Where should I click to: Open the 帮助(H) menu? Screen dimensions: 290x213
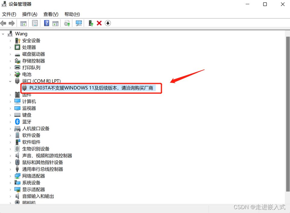point(72,14)
